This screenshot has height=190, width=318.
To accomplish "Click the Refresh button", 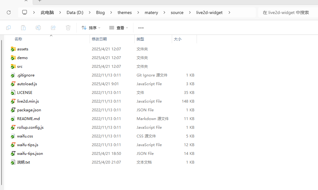I will tap(9, 12).
